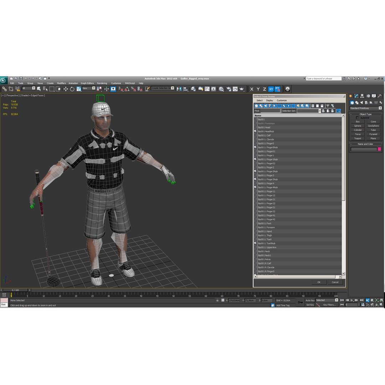Collapse the Name and Color rollout
Image resolution: width=385 pixels, height=385 pixels.
[x=365, y=144]
